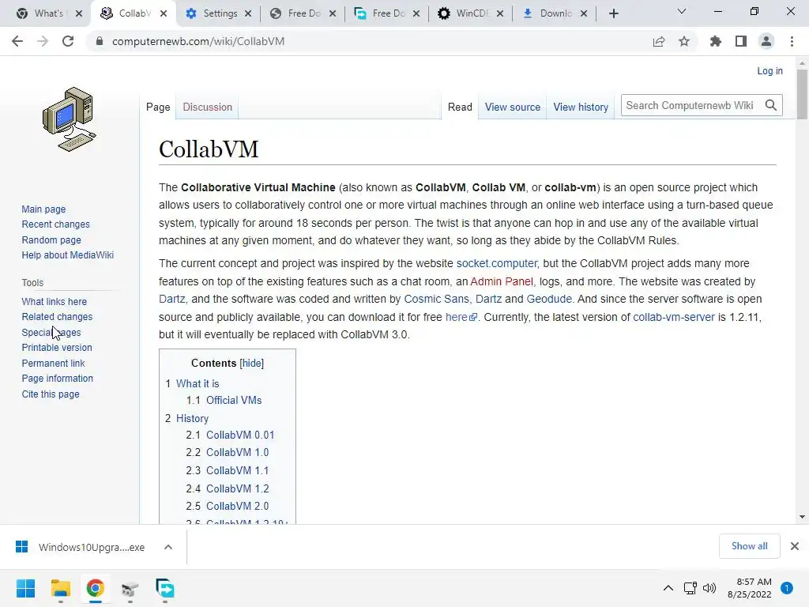Open the gray box app in taskbar

pyautogui.click(x=130, y=588)
